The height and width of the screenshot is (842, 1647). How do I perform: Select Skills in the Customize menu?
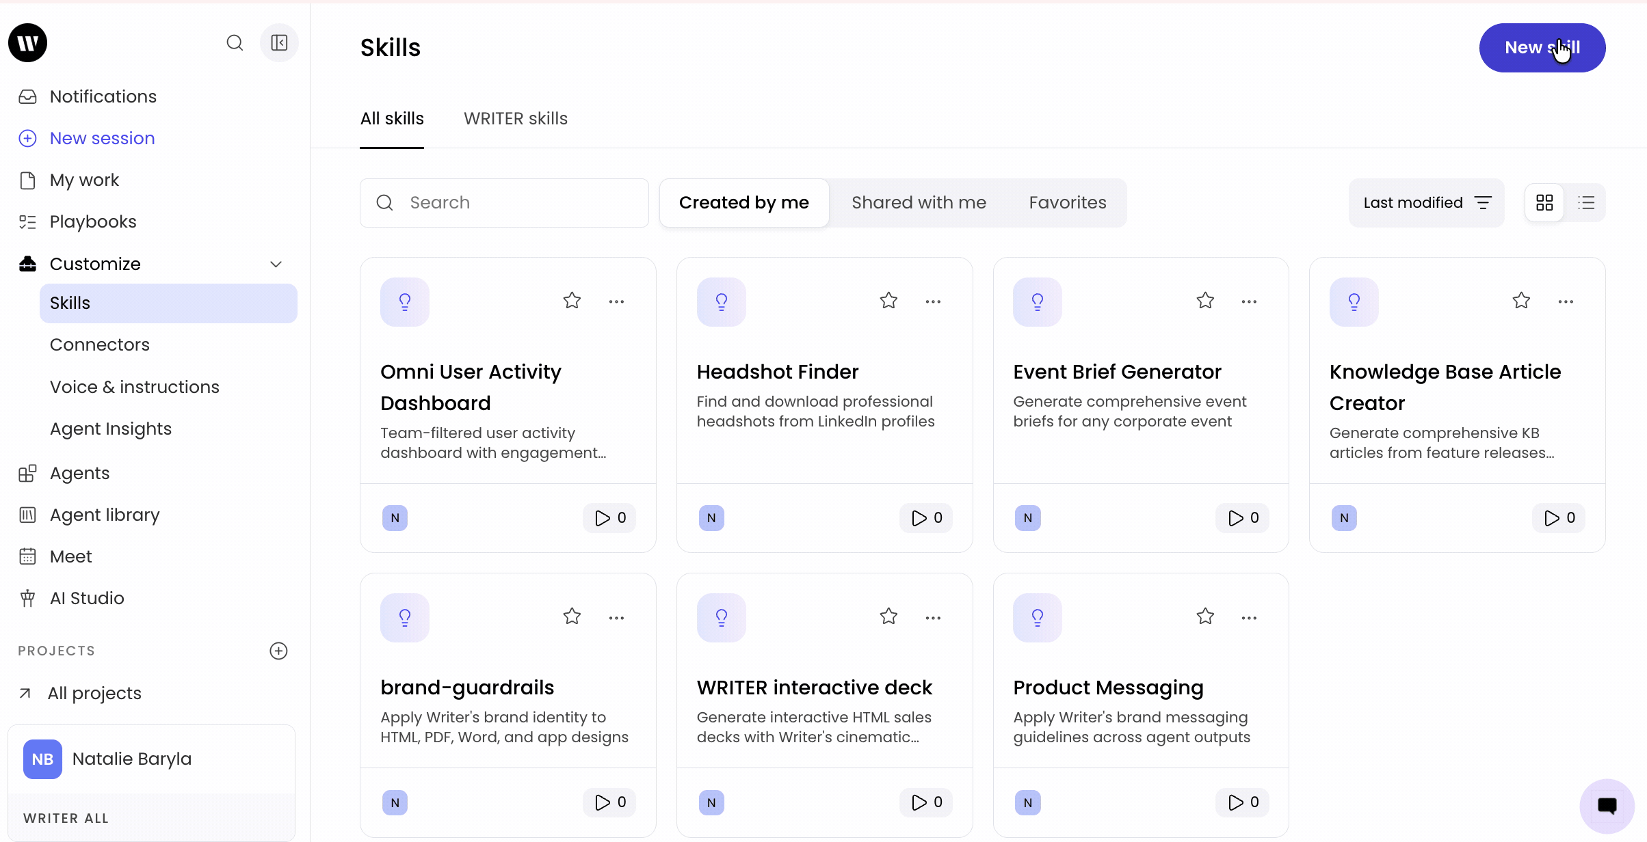tap(168, 303)
